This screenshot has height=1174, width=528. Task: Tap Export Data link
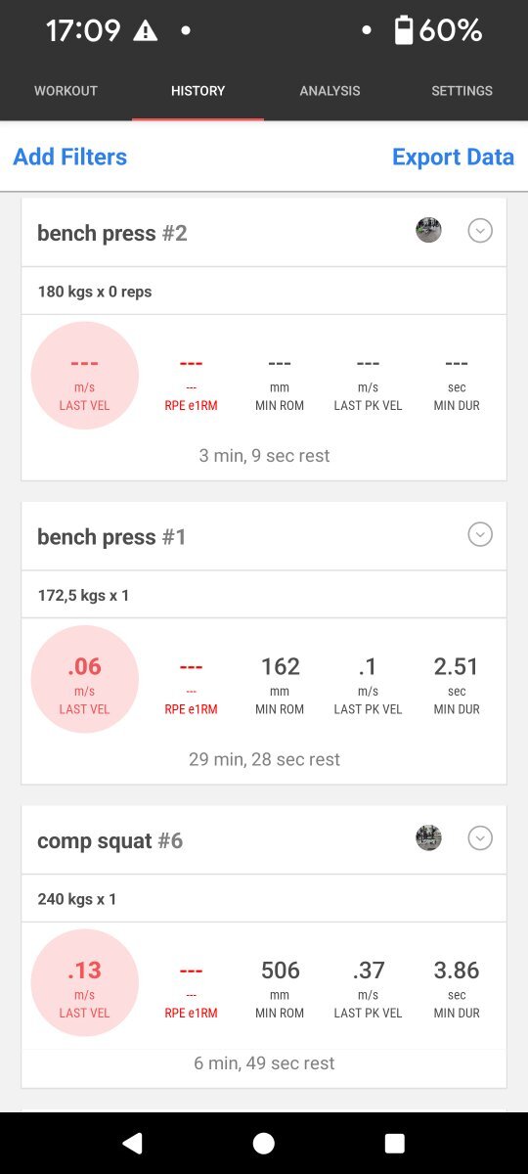pos(453,157)
